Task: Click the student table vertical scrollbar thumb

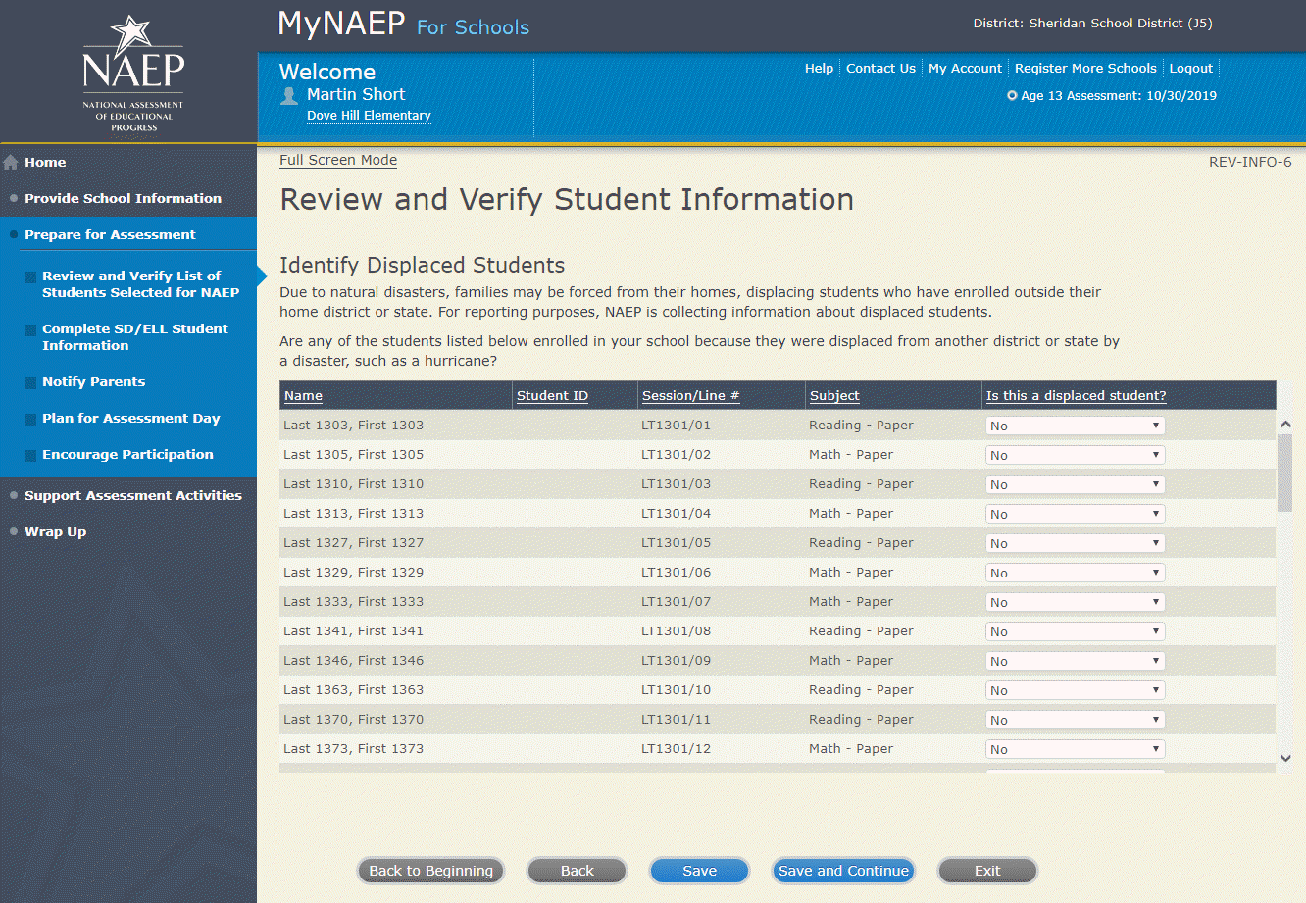Action: point(1285,473)
